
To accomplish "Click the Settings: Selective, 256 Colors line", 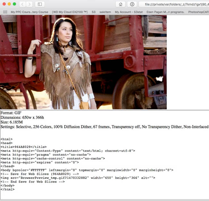I will point(104,127).
